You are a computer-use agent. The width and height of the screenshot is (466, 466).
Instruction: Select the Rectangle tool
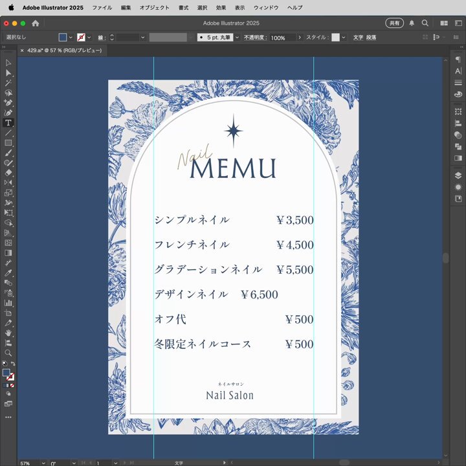tap(8, 143)
